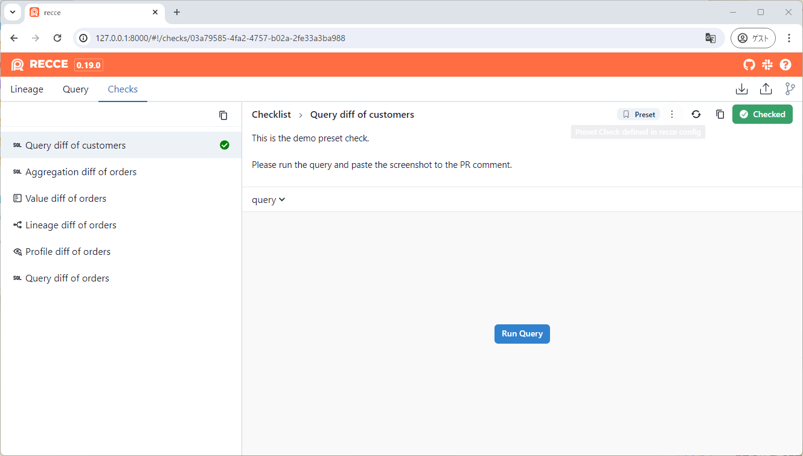
Task: Select Aggregation diff of orders check
Action: click(121, 172)
